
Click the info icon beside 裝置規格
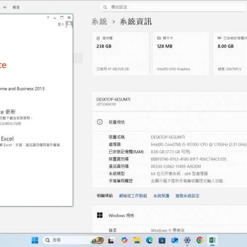point(100,122)
